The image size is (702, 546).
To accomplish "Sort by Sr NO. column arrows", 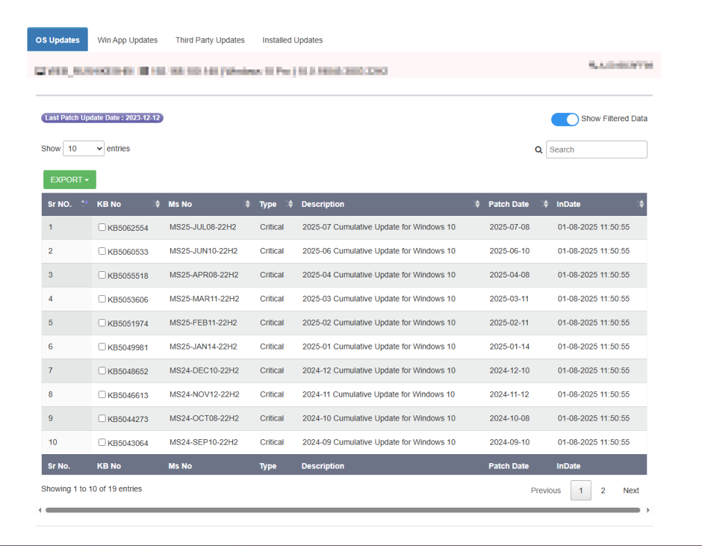I will 85,204.
